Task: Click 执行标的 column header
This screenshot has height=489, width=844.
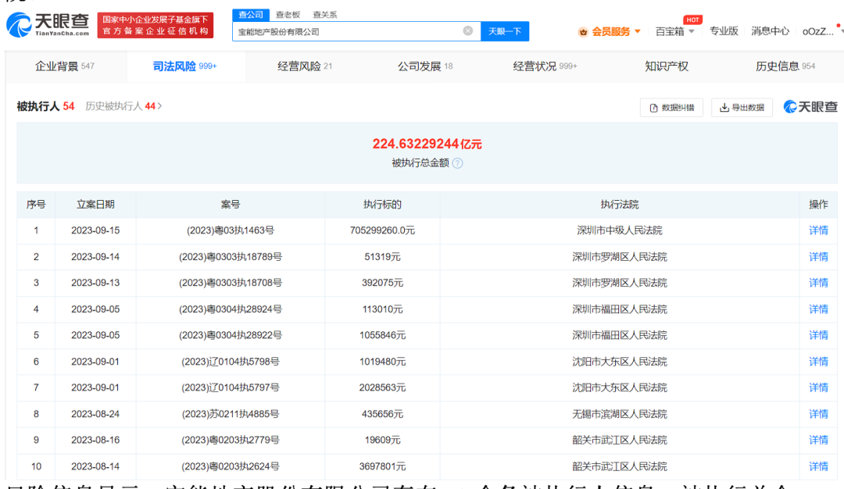Action: 382,205
